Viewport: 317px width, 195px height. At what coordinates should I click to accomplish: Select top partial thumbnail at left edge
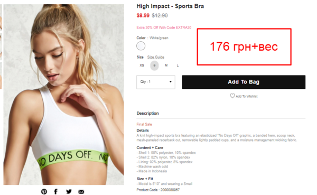[1, 17]
